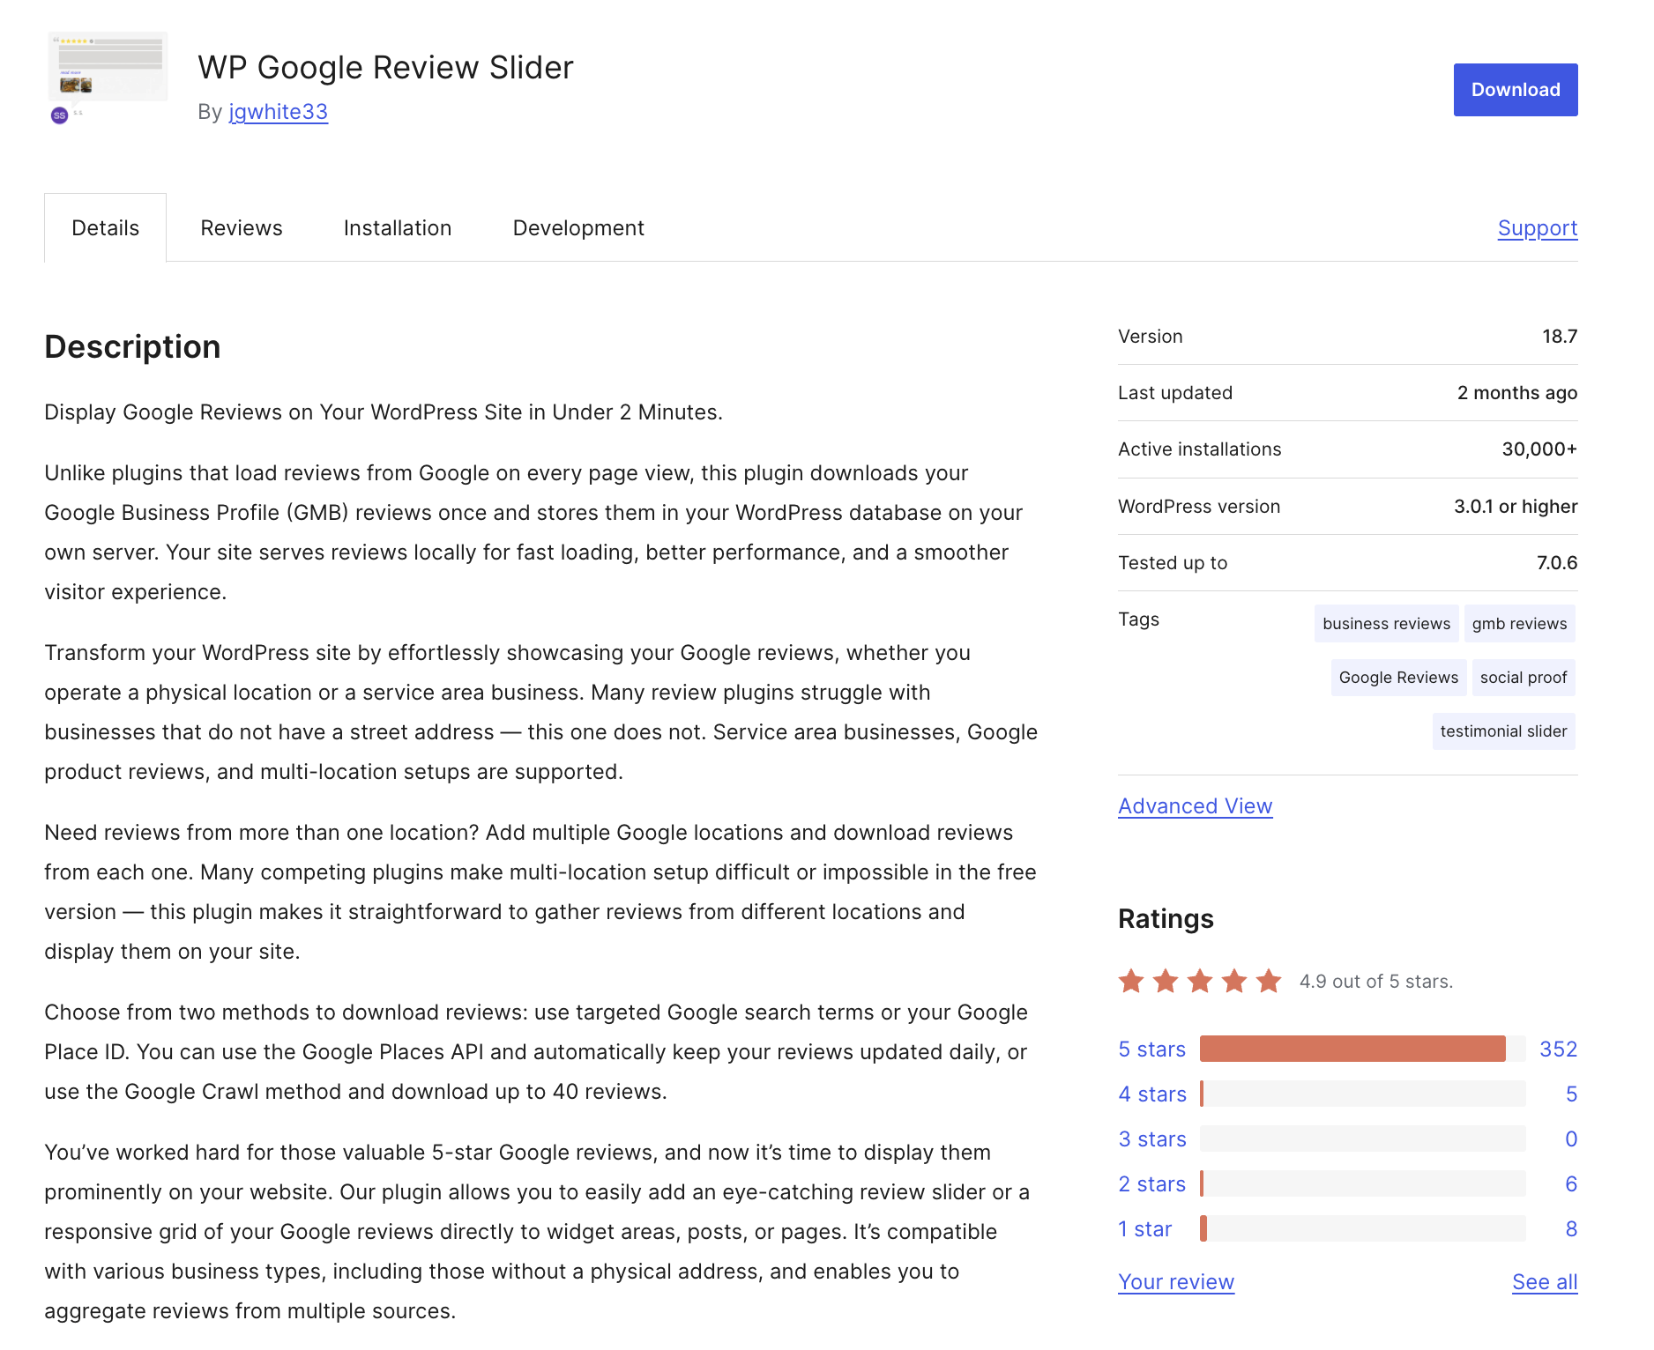Click the 4 stars rating link
This screenshot has height=1350, width=1654.
(1151, 1094)
